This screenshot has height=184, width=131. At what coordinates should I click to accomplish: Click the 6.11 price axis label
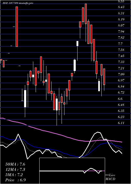coord(121,123)
